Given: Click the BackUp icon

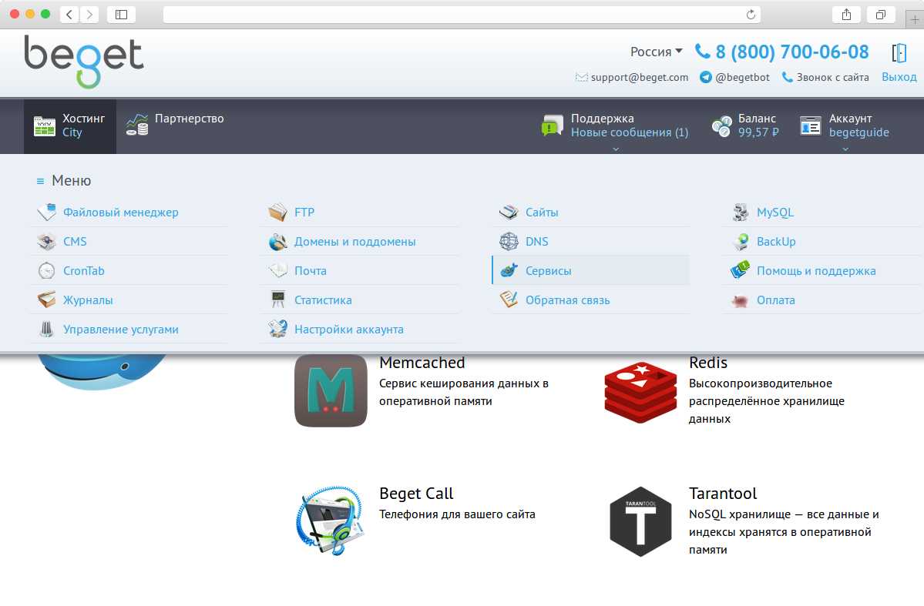Looking at the screenshot, I should coord(740,242).
